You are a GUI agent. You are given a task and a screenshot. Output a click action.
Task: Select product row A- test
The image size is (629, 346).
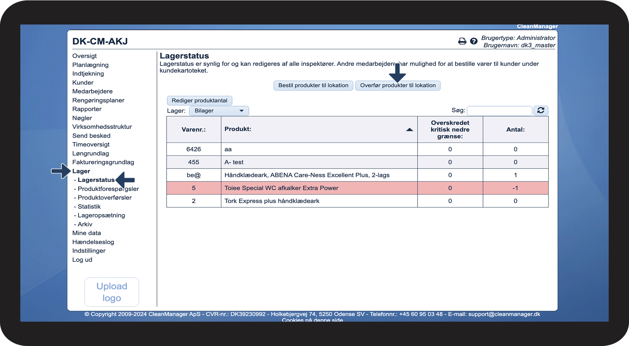(x=357, y=162)
